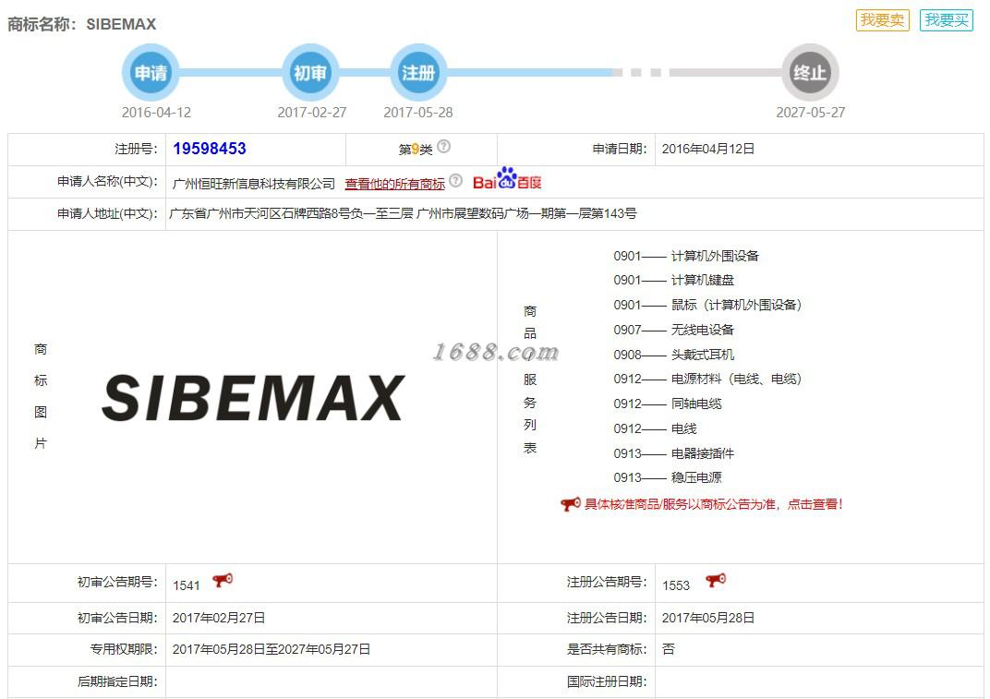Select the 申请 timeline step circle

(x=151, y=73)
